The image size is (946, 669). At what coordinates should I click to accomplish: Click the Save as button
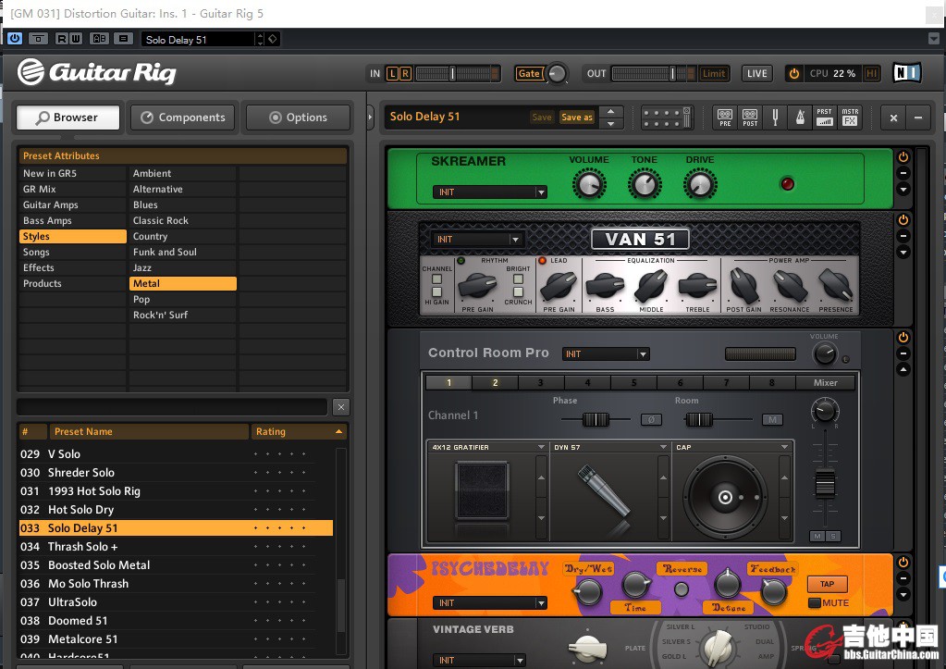tap(577, 118)
